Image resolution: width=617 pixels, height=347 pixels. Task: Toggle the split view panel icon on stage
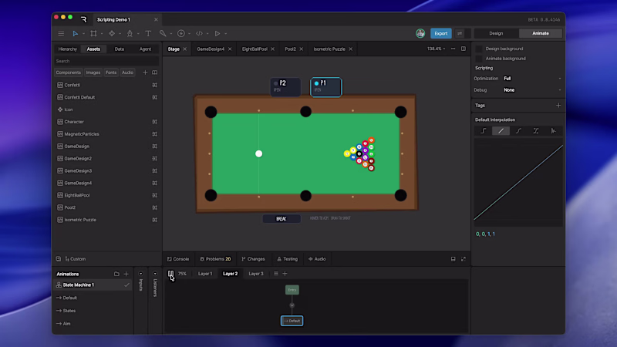[x=464, y=49]
